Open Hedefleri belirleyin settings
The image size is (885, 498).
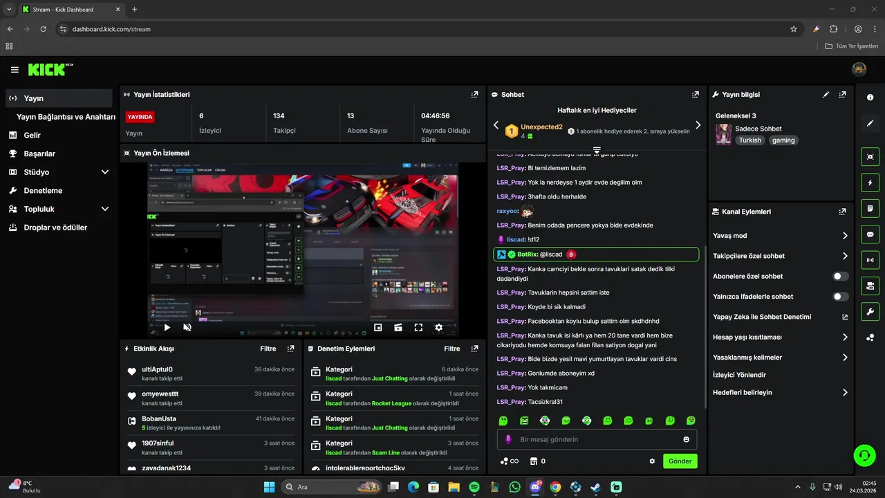coord(781,392)
